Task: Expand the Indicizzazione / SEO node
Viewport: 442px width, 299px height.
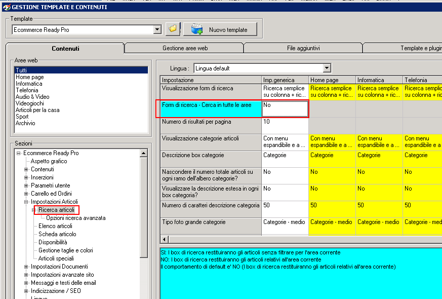Action: [26, 291]
